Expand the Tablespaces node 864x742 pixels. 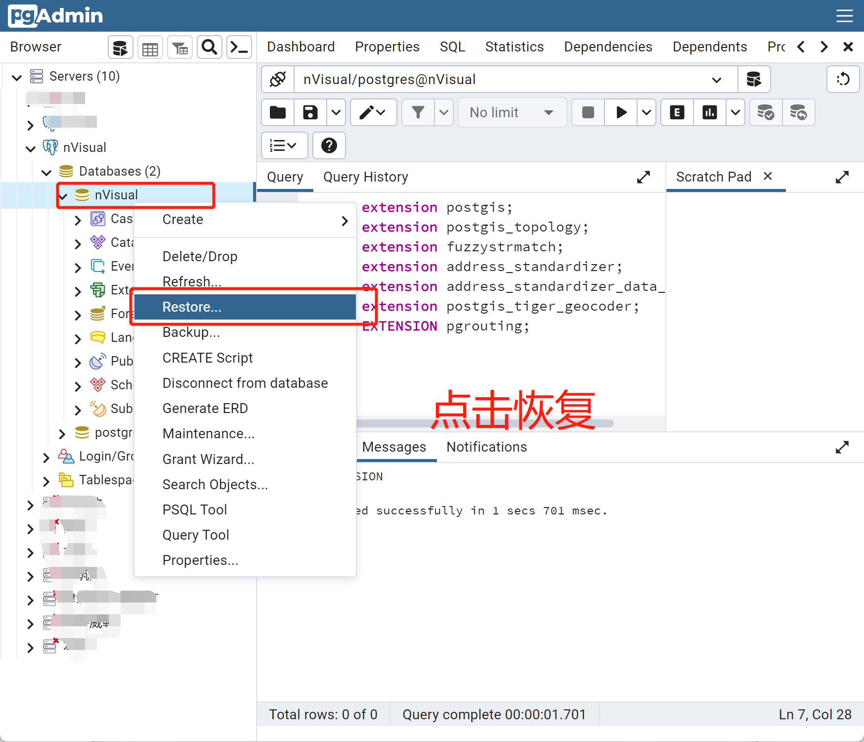(46, 481)
